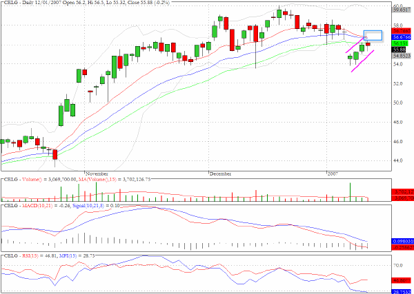The image size is (414, 294).
Task: Click the CELG RSI(15) MFI(15) panel title
Action: click(x=50, y=256)
